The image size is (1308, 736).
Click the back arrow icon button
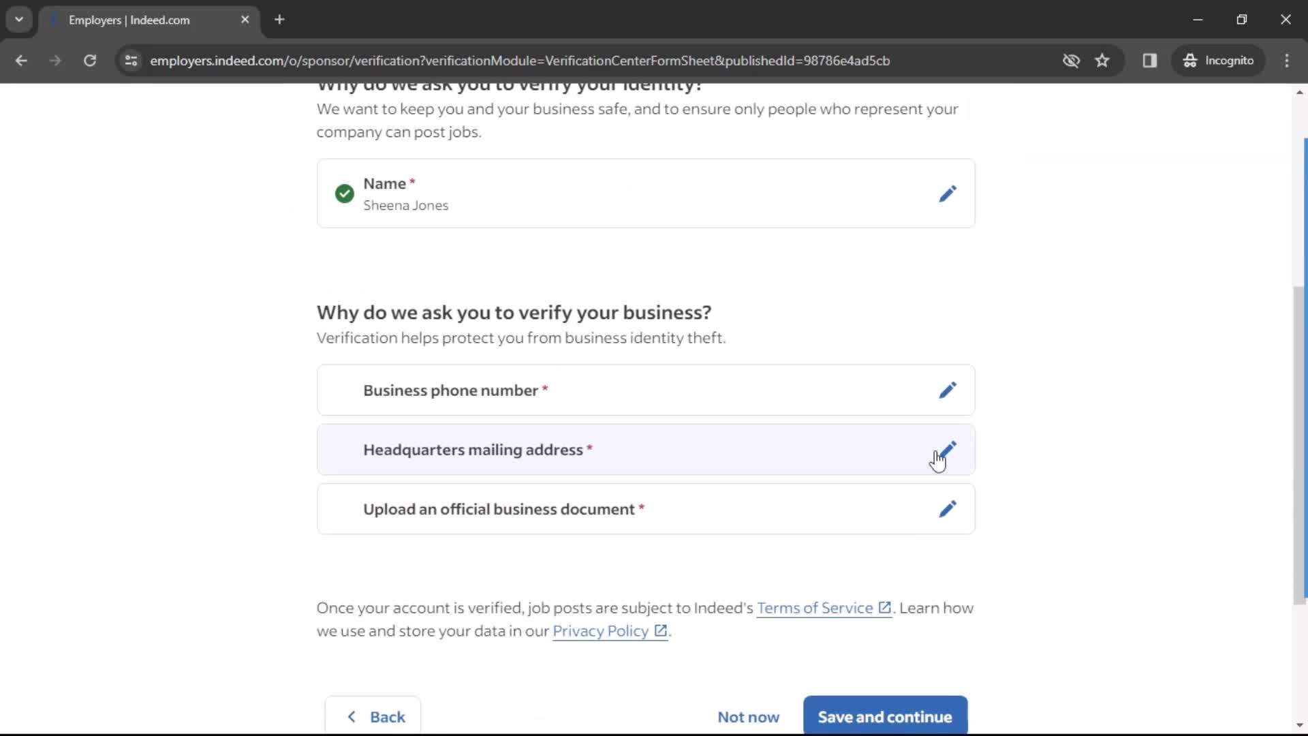coord(352,716)
